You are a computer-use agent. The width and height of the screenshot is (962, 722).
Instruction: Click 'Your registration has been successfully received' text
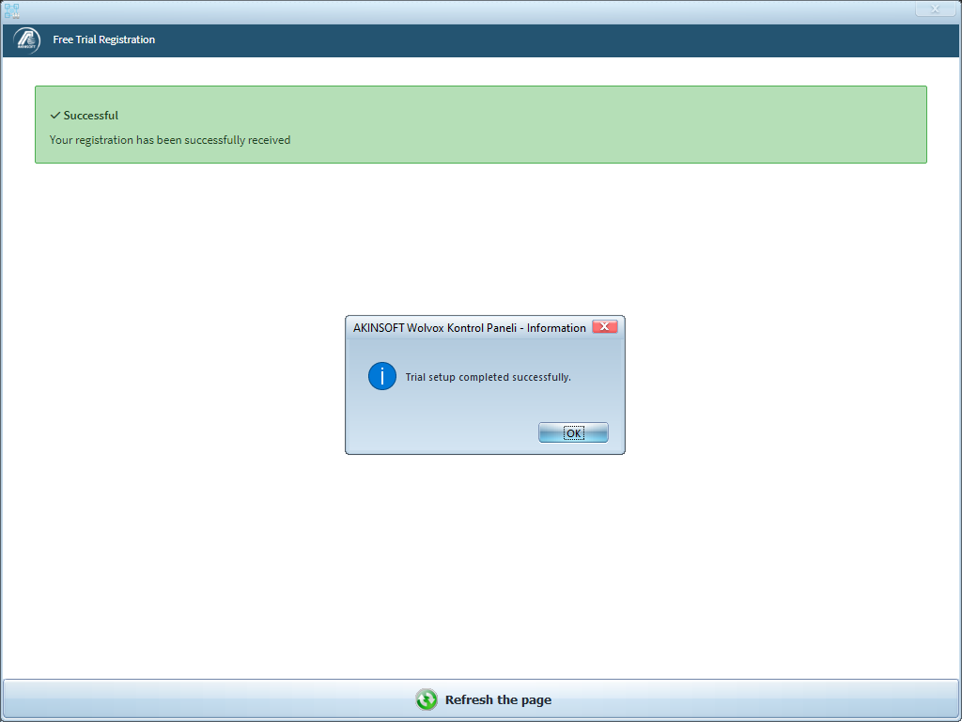click(x=170, y=140)
